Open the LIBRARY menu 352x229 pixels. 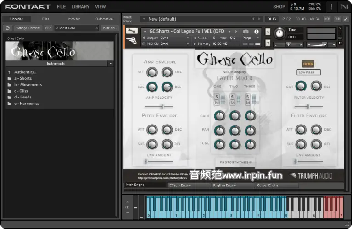coord(80,7)
